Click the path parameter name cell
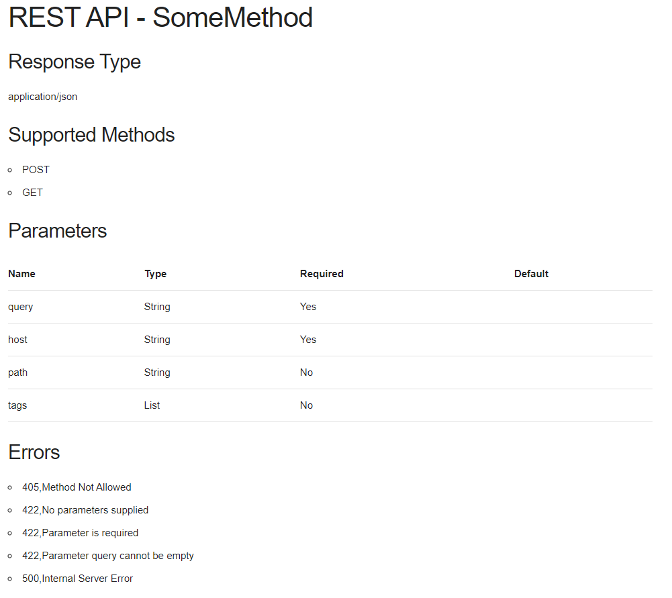 (x=18, y=372)
